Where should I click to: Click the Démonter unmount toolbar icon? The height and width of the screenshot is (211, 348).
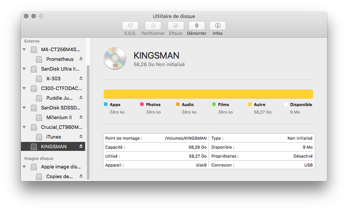coord(197,26)
